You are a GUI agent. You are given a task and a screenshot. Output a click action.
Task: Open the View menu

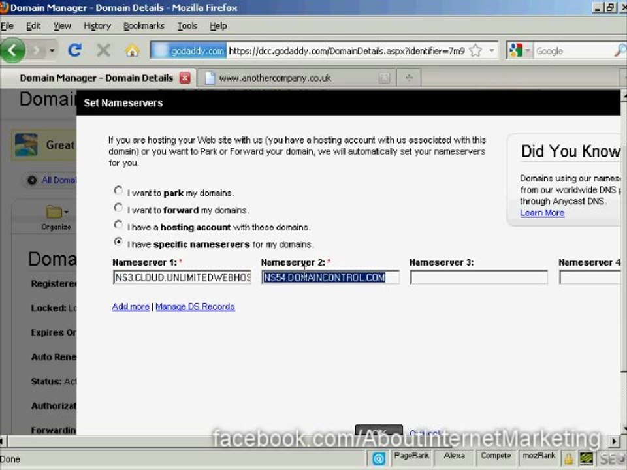(x=63, y=26)
